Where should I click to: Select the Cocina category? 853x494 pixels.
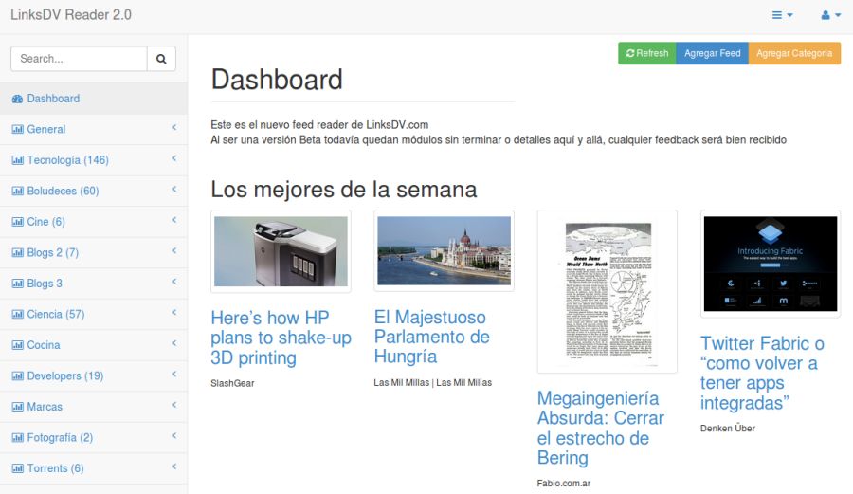(x=94, y=345)
